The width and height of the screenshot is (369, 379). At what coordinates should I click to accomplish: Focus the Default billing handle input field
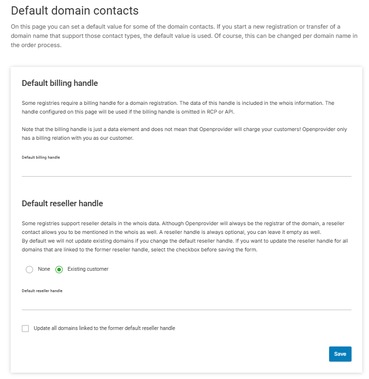click(x=186, y=169)
